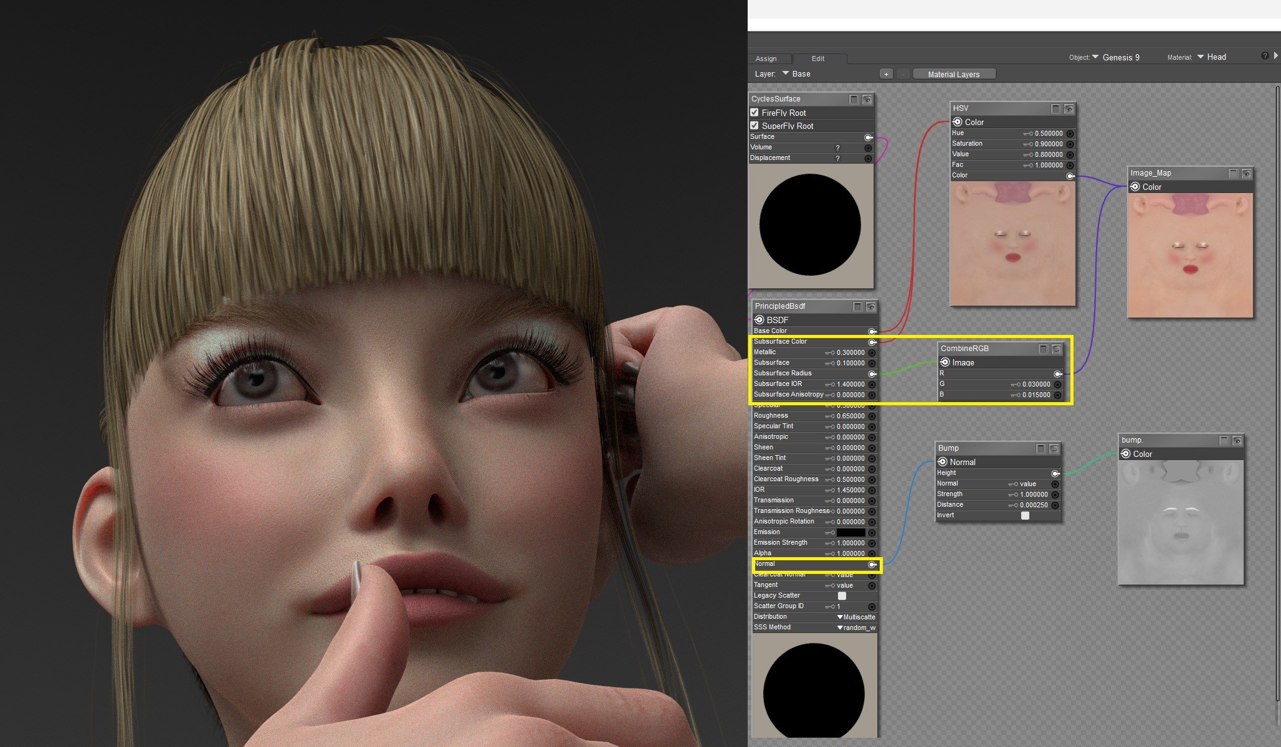
Task: Toggle the SuperFly Root checkbox
Action: point(755,126)
